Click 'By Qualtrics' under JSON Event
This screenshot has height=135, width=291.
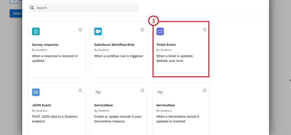(39, 110)
